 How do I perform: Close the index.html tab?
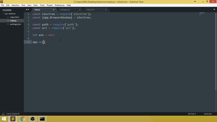[x=106, y=10]
